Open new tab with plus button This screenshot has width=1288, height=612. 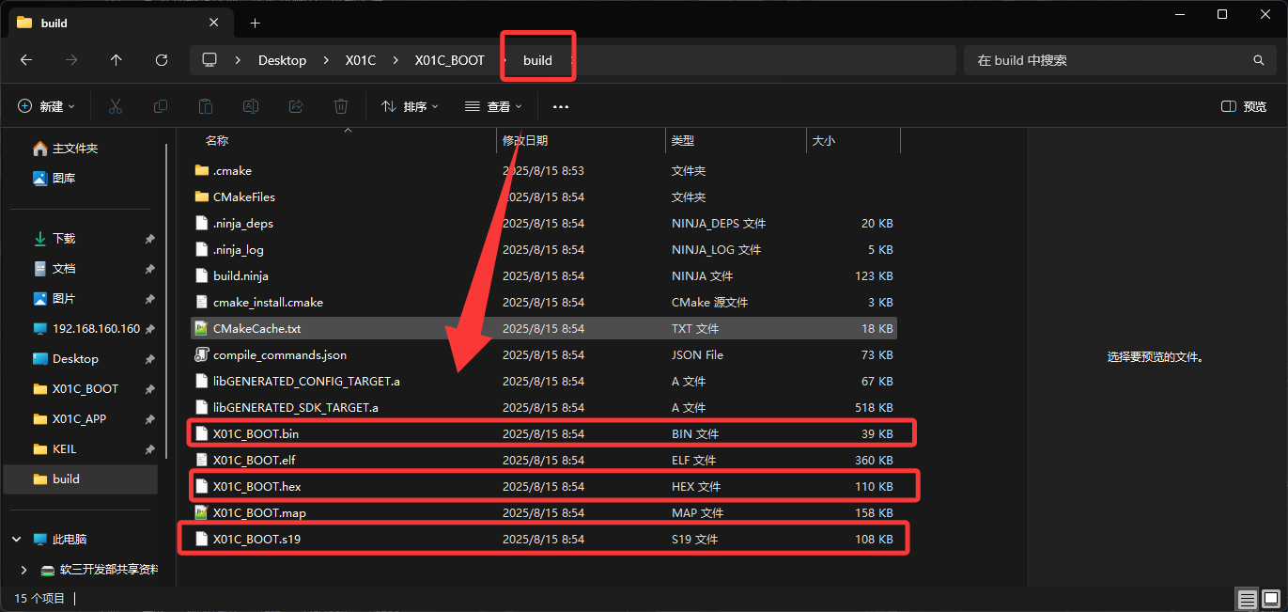[x=256, y=23]
